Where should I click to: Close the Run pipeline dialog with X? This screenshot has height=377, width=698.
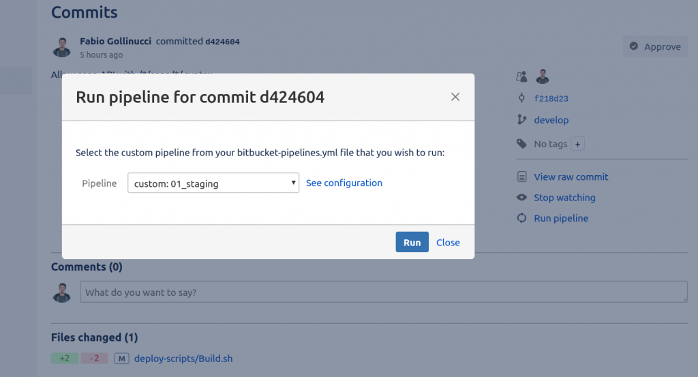[455, 97]
